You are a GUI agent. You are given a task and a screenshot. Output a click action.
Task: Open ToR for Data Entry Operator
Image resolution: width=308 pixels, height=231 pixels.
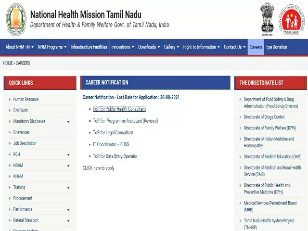click(x=115, y=156)
